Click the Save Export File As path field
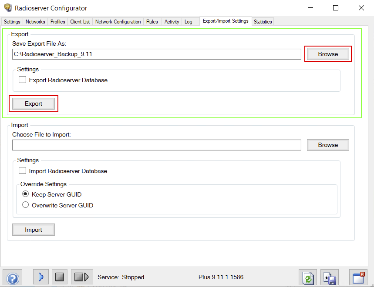The image size is (374, 287). coord(157,54)
